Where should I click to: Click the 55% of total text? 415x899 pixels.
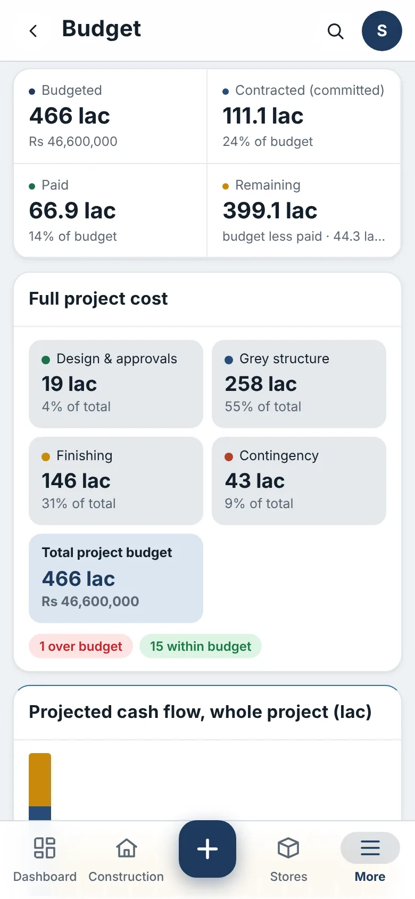pyautogui.click(x=263, y=407)
